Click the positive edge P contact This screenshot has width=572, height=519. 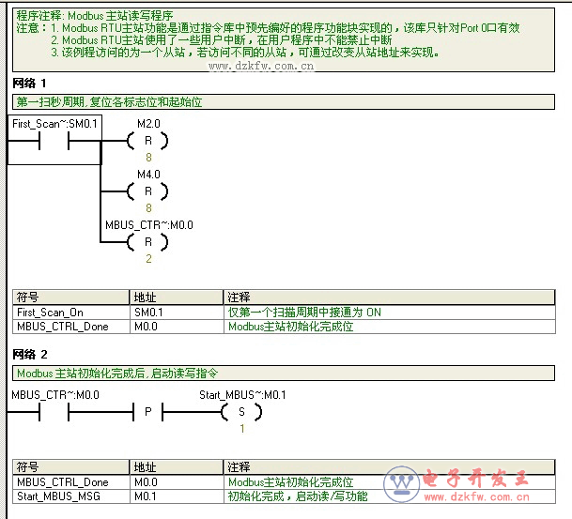pyautogui.click(x=148, y=413)
